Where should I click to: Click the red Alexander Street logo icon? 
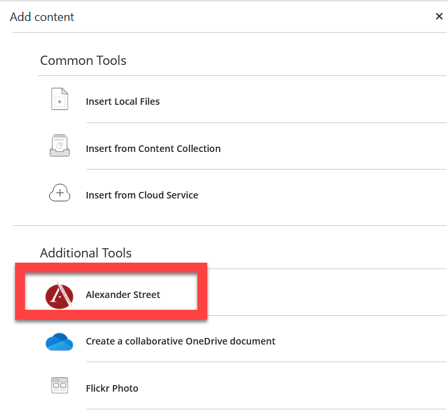pos(59,295)
